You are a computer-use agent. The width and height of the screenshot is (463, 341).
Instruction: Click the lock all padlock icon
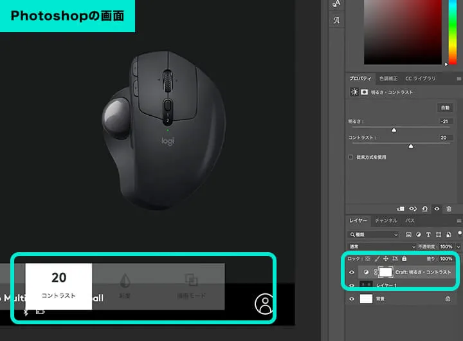(404, 259)
